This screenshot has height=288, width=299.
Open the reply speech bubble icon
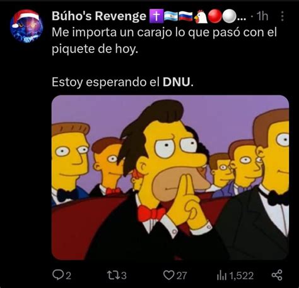tap(57, 275)
